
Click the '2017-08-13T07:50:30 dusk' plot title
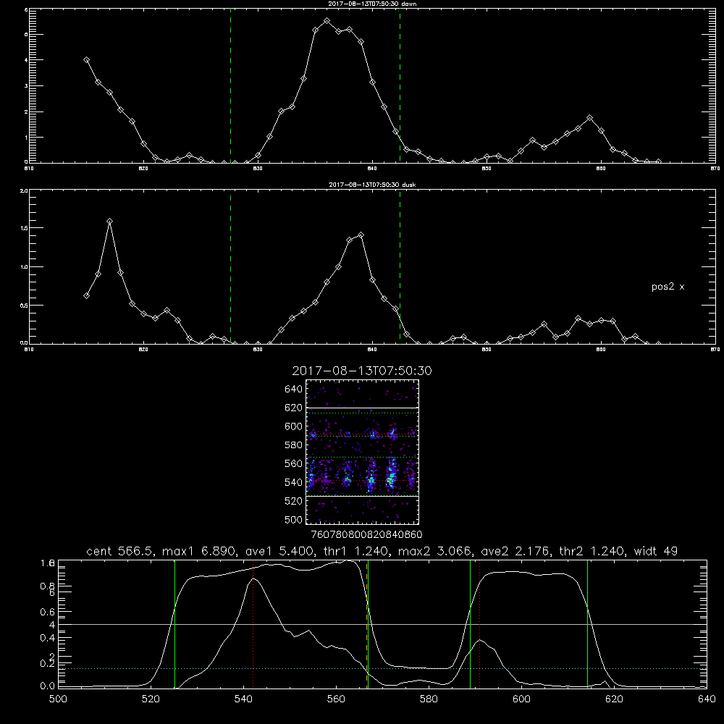click(x=372, y=185)
